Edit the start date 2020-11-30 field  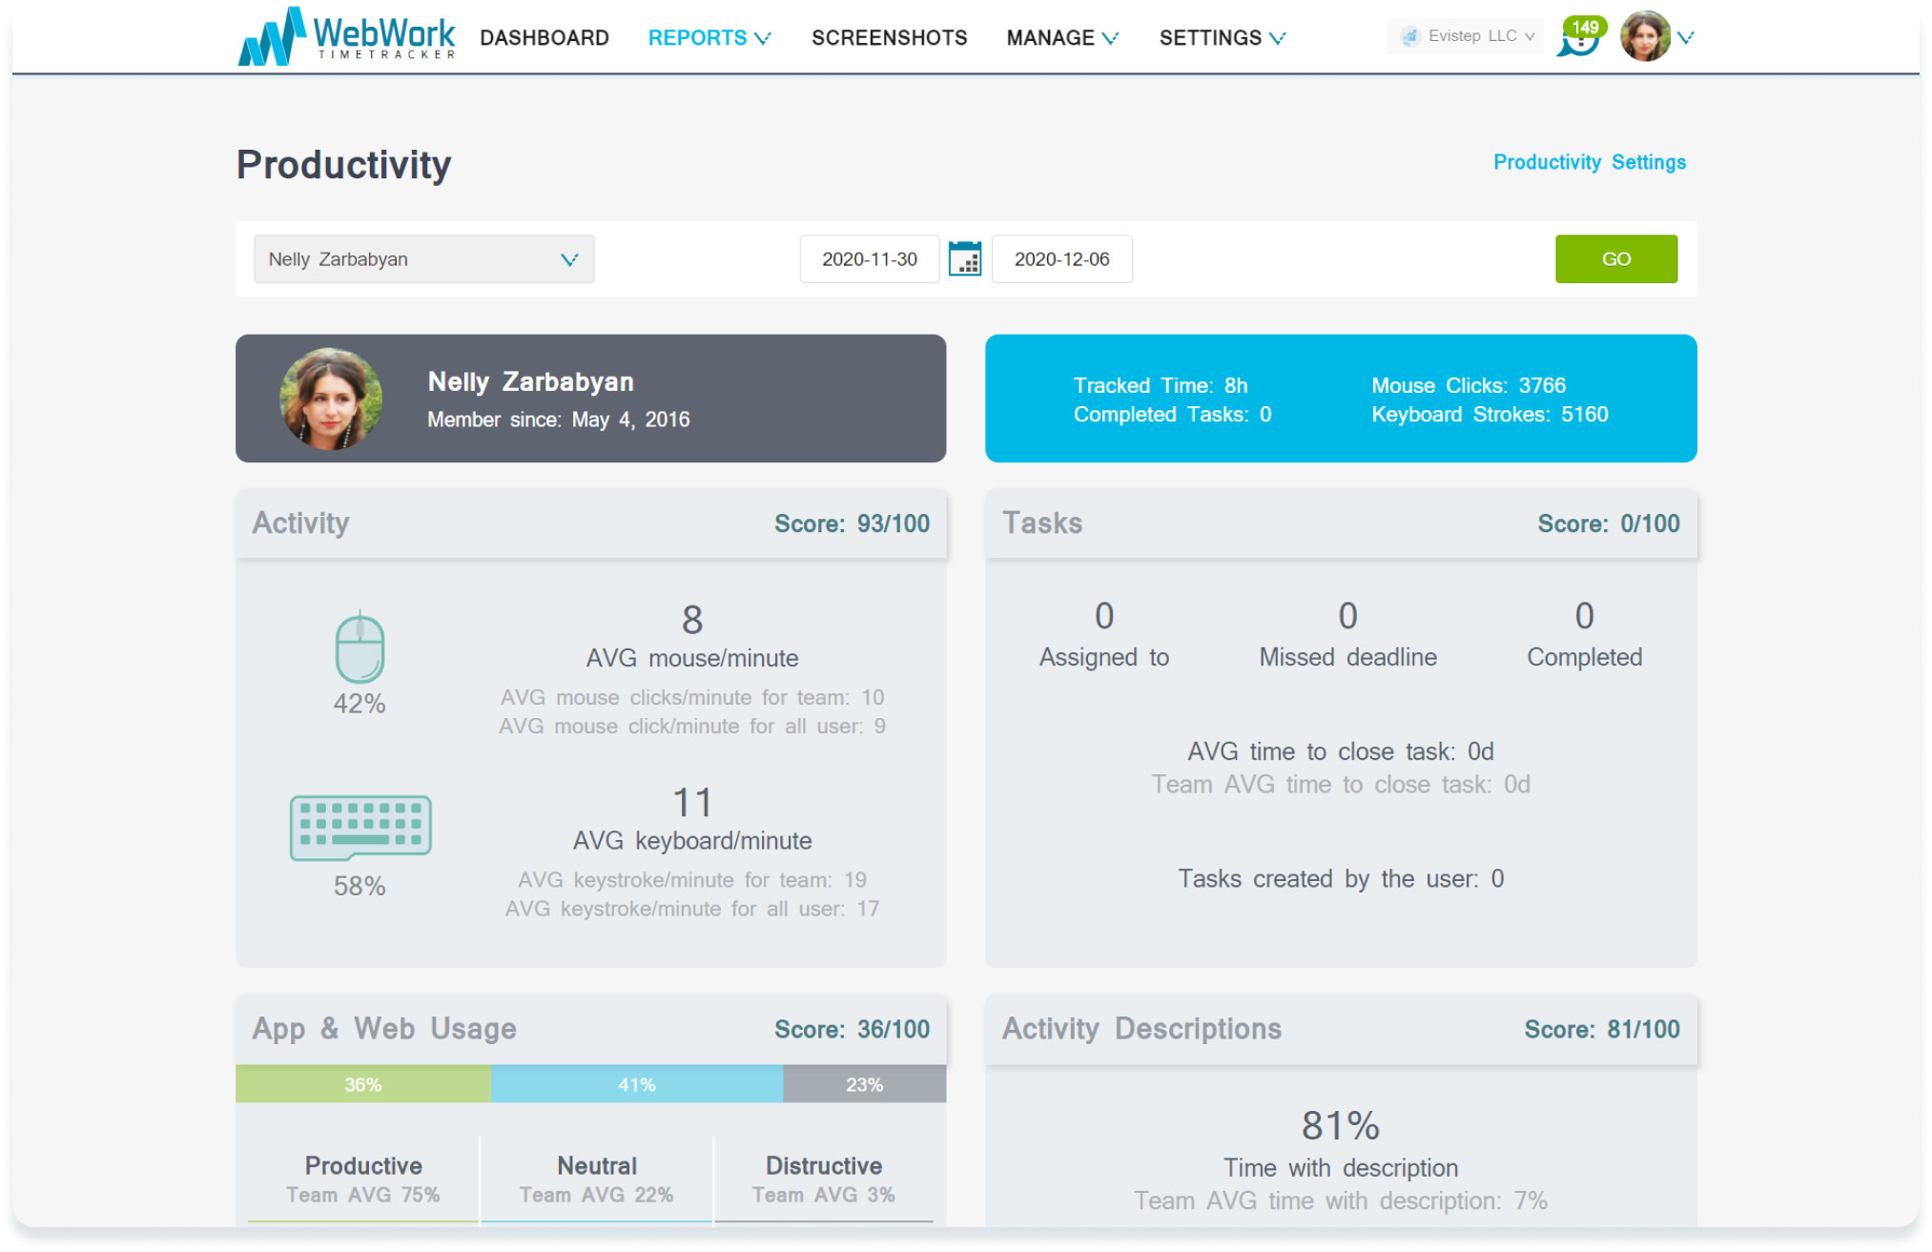pyautogui.click(x=870, y=258)
